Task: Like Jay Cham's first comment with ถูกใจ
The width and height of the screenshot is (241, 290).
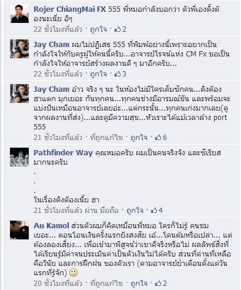Action: tap(98, 74)
